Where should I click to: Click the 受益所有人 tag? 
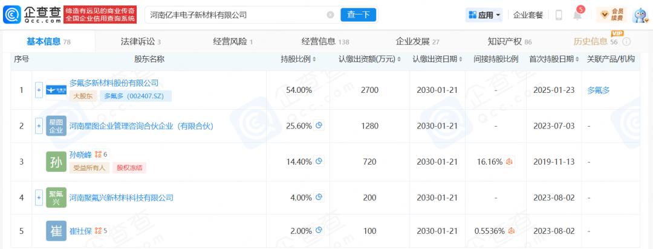pyautogui.click(x=89, y=168)
